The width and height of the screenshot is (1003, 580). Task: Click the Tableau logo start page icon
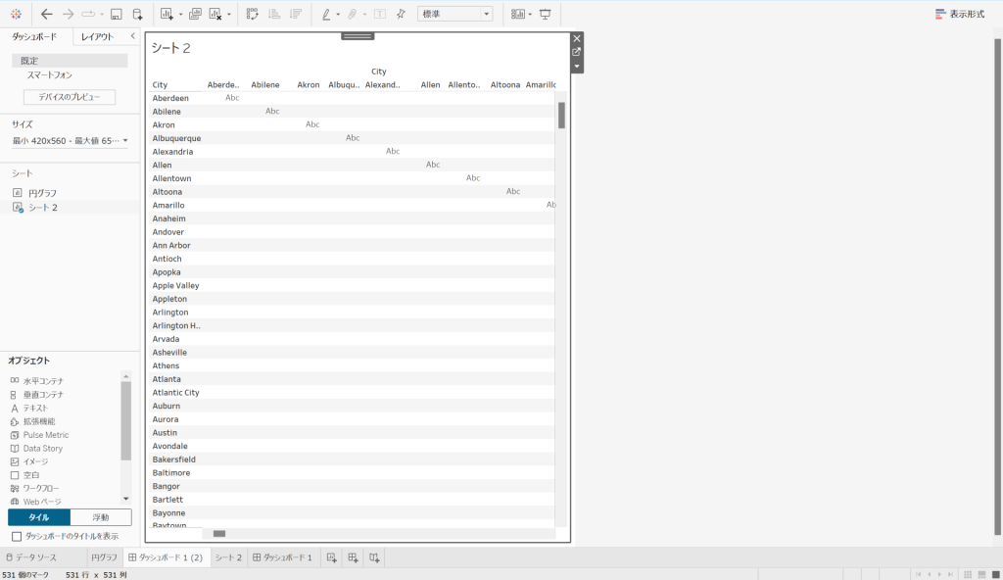click(x=16, y=15)
